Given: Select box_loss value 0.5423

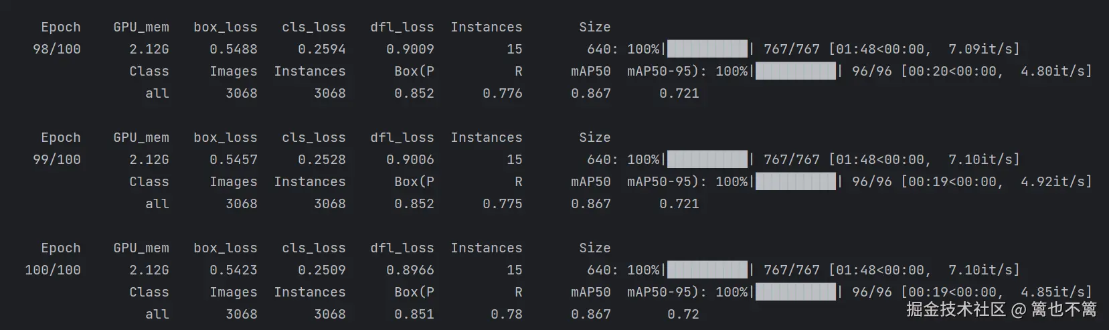Looking at the screenshot, I should [x=233, y=270].
